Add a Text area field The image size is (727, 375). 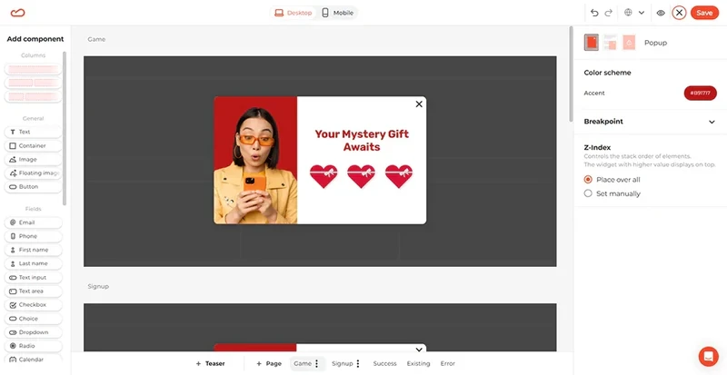point(33,291)
